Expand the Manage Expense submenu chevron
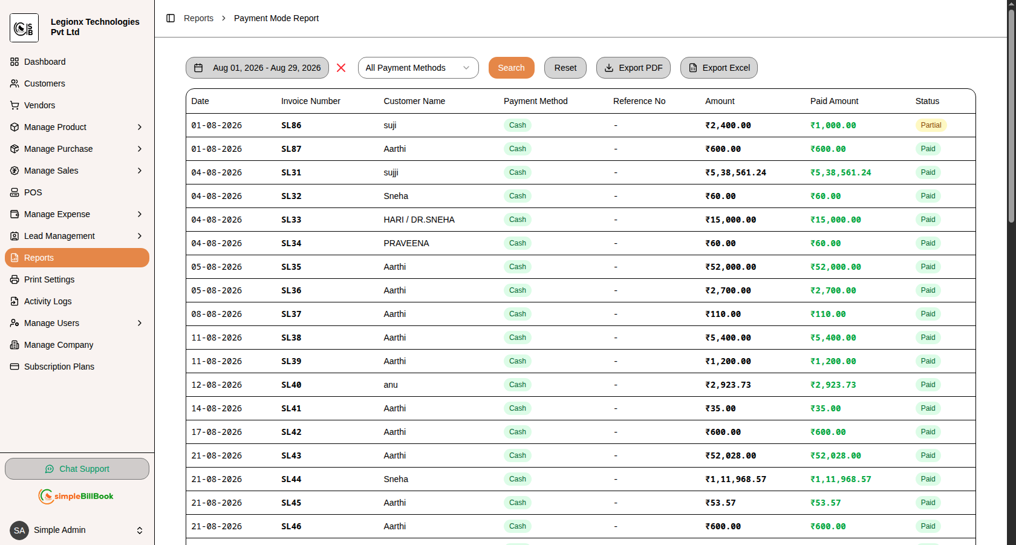The image size is (1016, 545). (x=140, y=214)
